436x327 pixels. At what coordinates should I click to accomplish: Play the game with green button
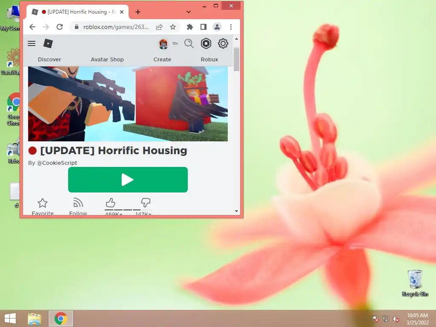[x=128, y=180]
